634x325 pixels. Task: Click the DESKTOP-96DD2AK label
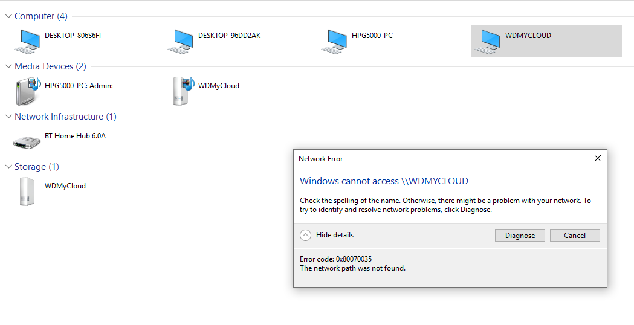tap(229, 36)
